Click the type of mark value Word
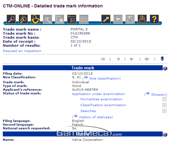The width and height of the screenshot is (172, 142). point(76,86)
